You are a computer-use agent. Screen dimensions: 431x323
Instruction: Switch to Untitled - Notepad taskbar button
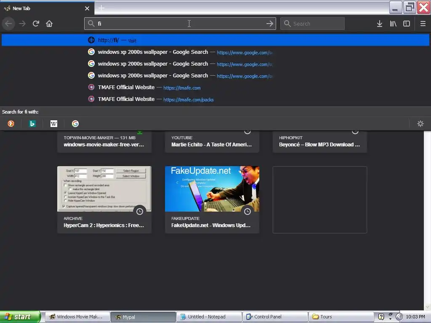click(209, 317)
